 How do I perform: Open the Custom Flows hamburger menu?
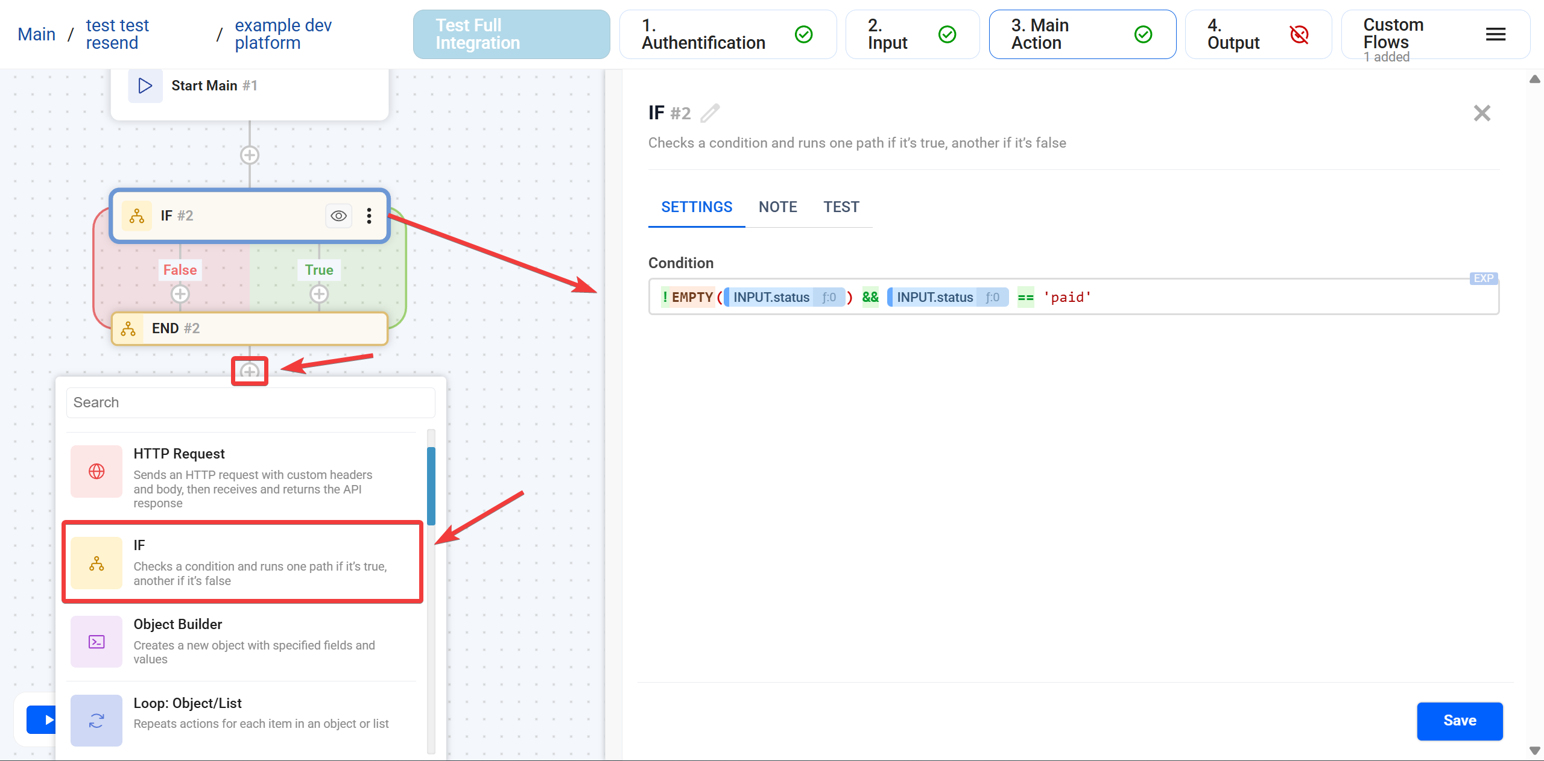coord(1495,35)
